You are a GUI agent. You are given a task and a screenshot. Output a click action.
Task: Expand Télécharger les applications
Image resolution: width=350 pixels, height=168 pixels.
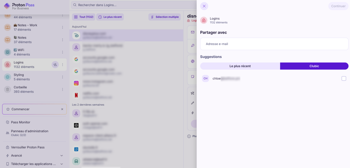click(x=34, y=164)
